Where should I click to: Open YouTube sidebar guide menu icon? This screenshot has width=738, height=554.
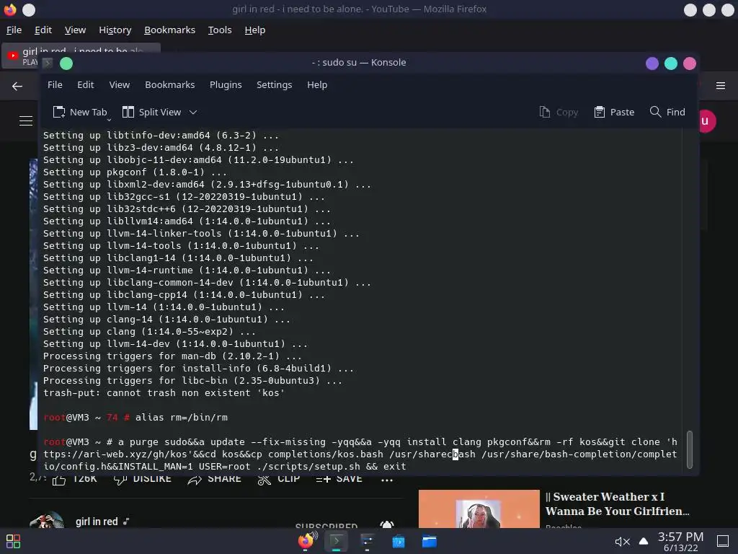26,121
